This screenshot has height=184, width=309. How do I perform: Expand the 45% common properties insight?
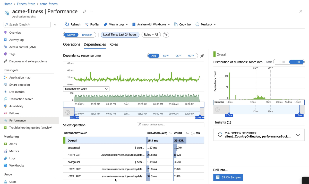[298, 135]
